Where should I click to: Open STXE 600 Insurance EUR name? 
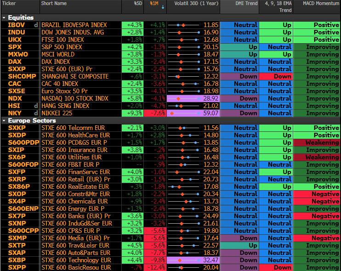pos(74,150)
